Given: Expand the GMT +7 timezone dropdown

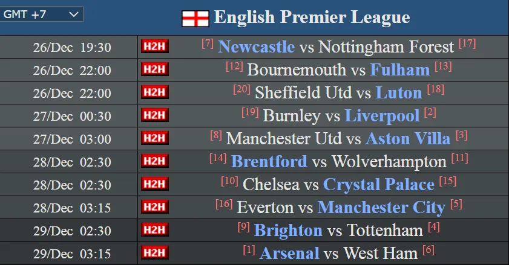Looking at the screenshot, I should pyautogui.click(x=41, y=14).
